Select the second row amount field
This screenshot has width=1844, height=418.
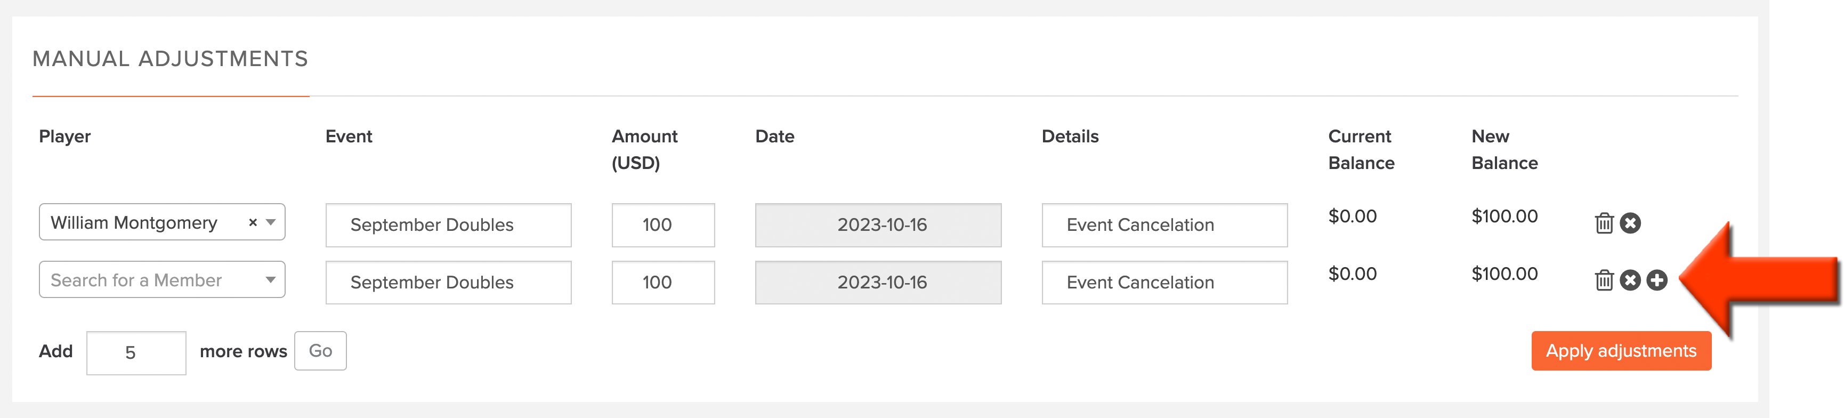tap(663, 282)
